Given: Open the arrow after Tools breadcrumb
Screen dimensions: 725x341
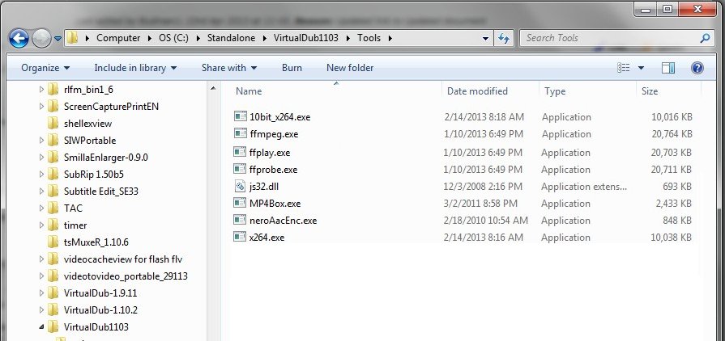Looking at the screenshot, I should tap(390, 38).
